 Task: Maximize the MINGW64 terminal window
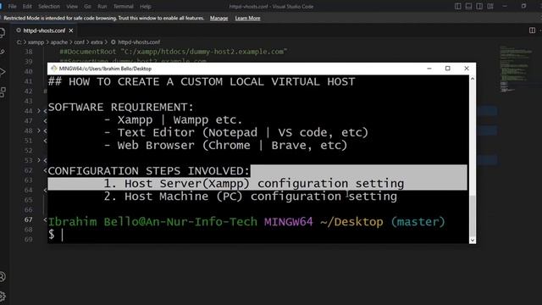click(x=448, y=69)
